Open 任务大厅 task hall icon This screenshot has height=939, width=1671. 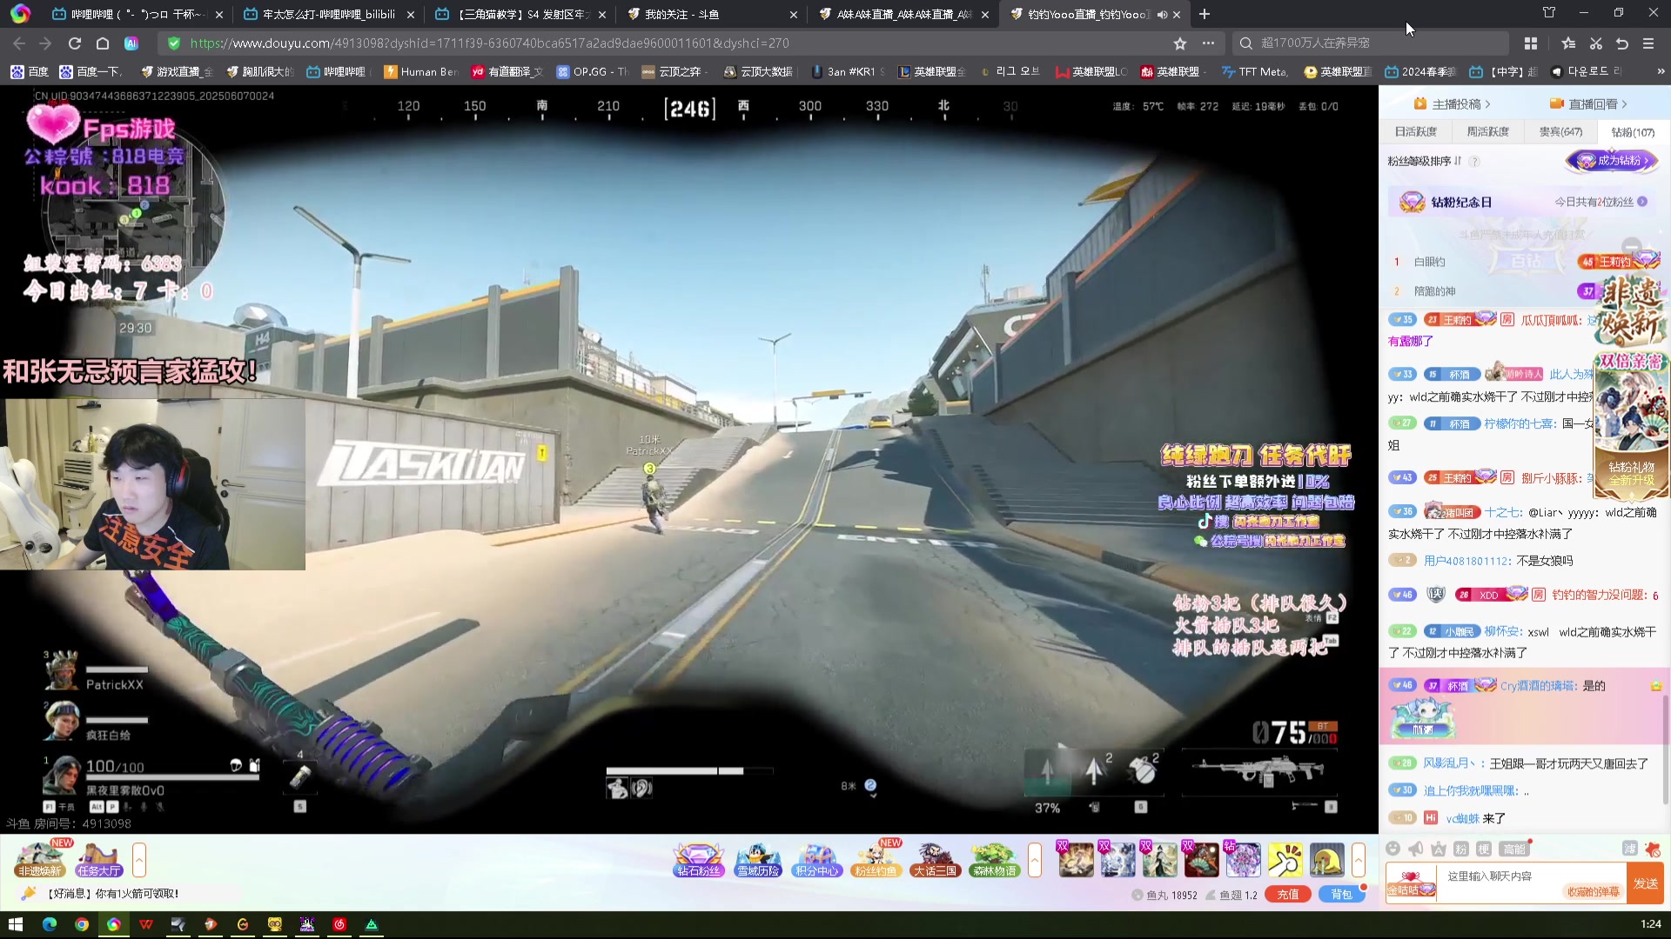pos(99,860)
